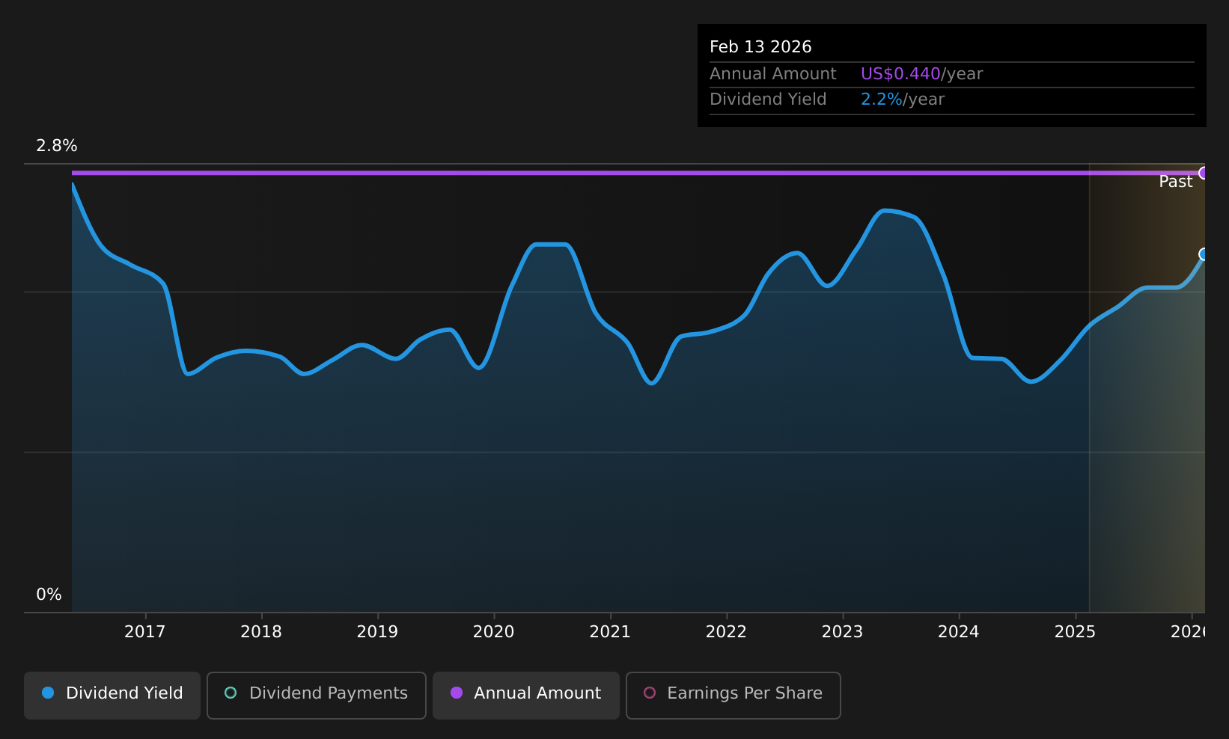
Task: Click the 2023 x-axis label
Action: coord(843,632)
